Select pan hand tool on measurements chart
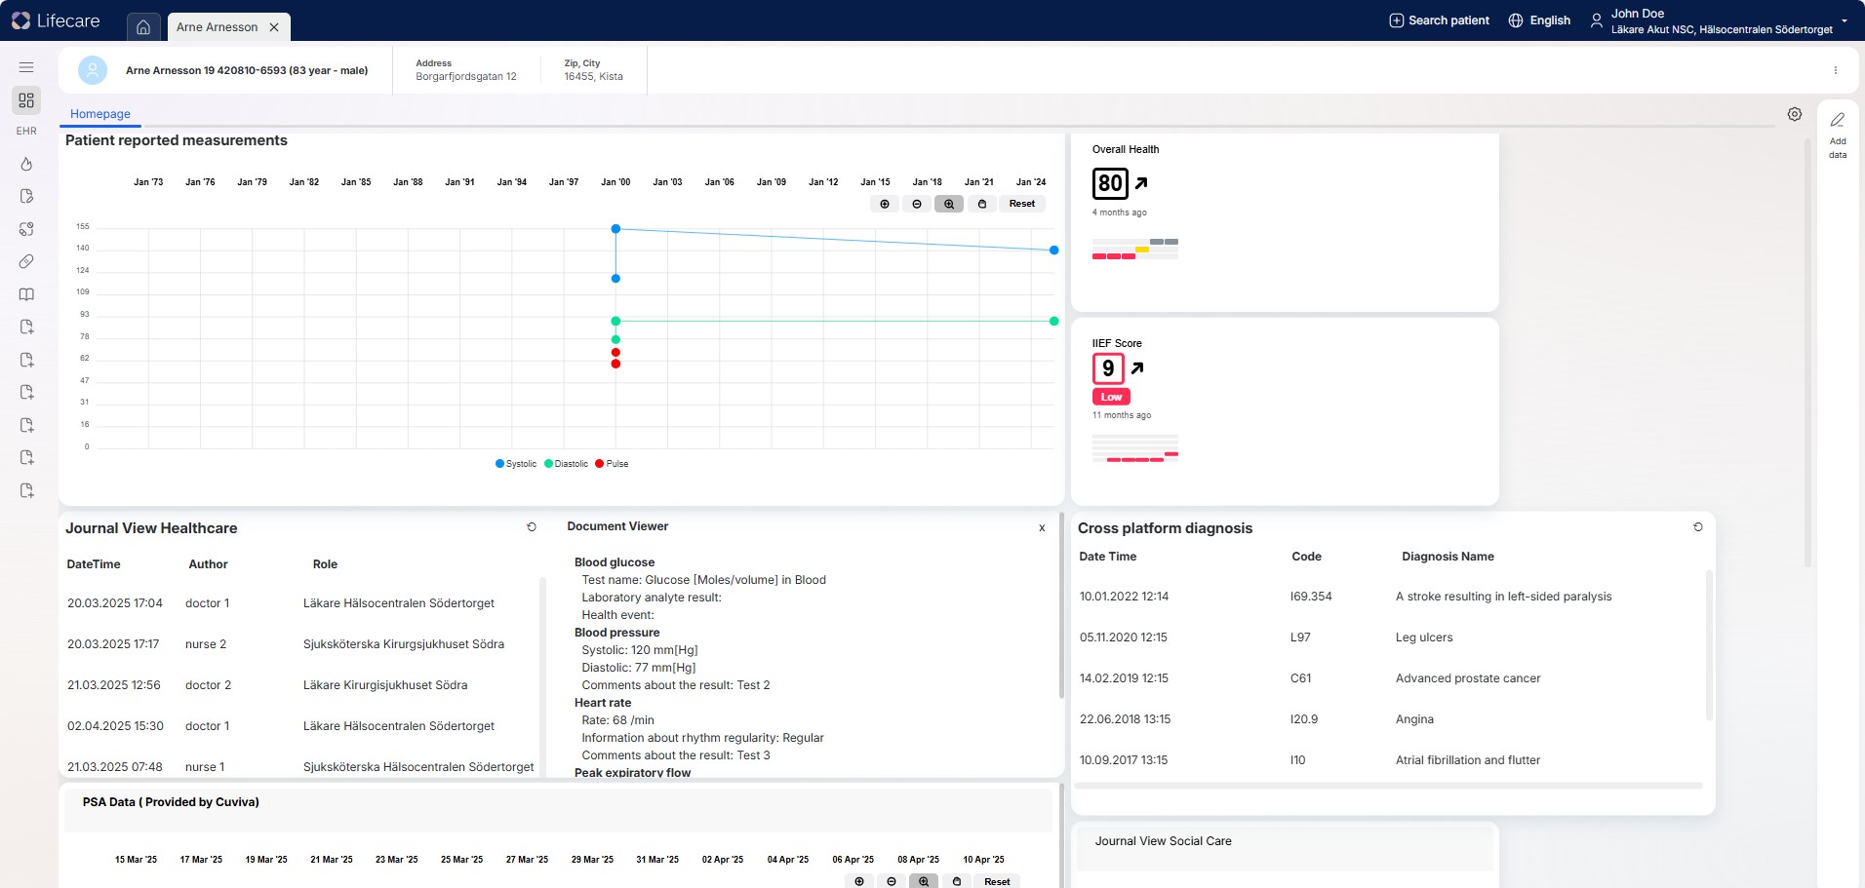This screenshot has width=1865, height=888. [981, 204]
